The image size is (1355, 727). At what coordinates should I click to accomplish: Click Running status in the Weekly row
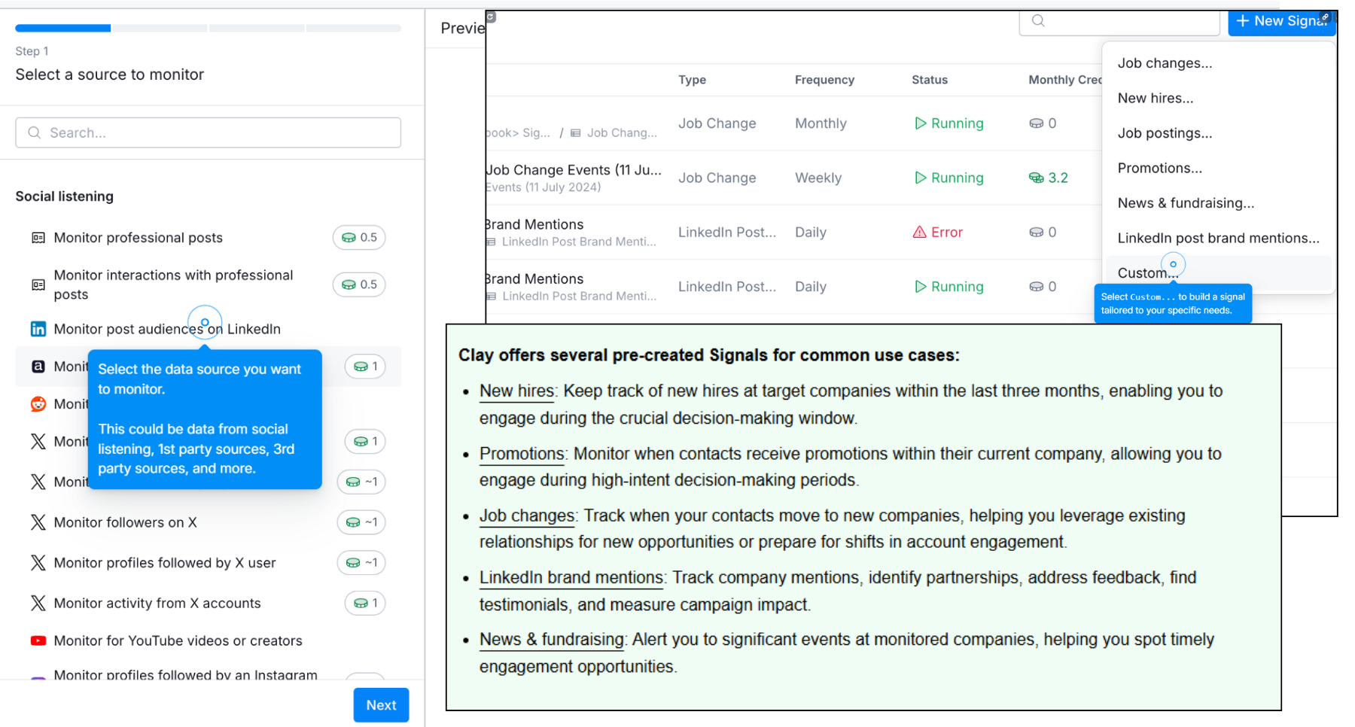point(948,178)
